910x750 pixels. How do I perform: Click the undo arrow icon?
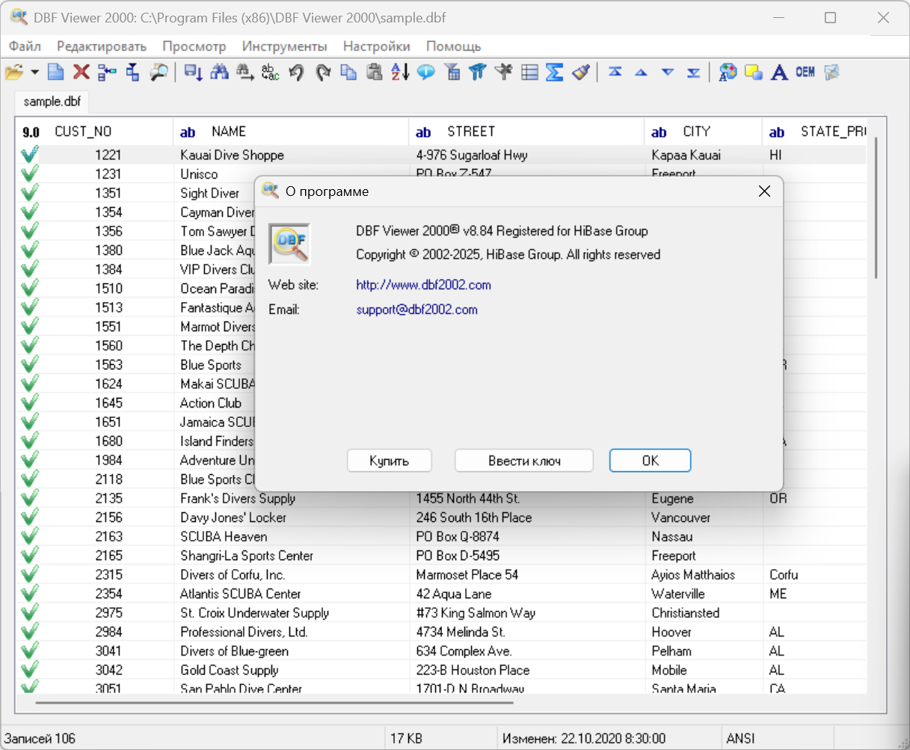coord(297,72)
